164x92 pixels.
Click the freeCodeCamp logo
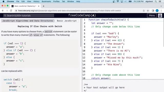click(82, 15)
